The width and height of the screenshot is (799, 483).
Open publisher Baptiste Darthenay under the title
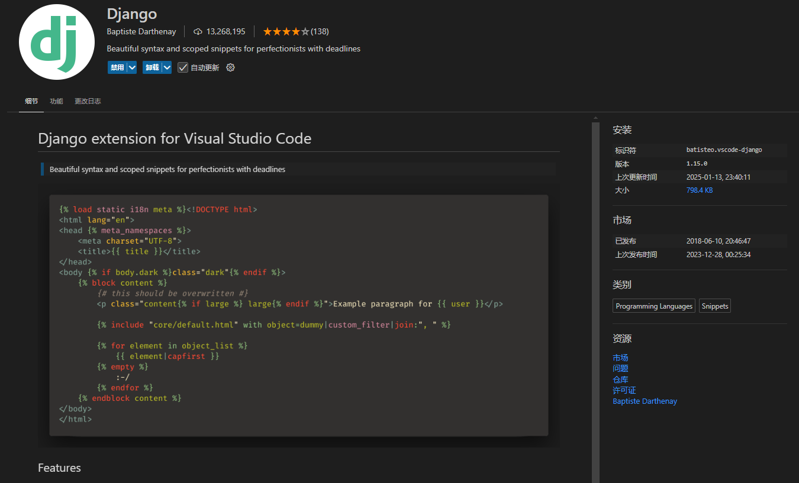click(x=141, y=31)
